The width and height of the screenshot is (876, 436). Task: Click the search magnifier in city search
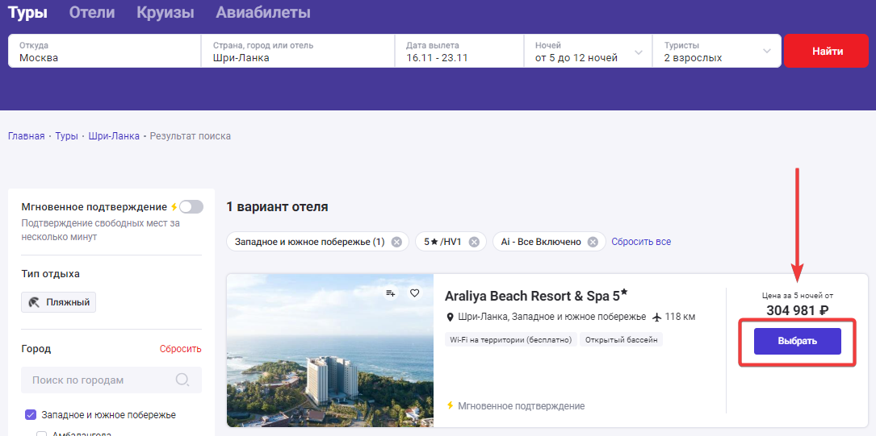(182, 380)
